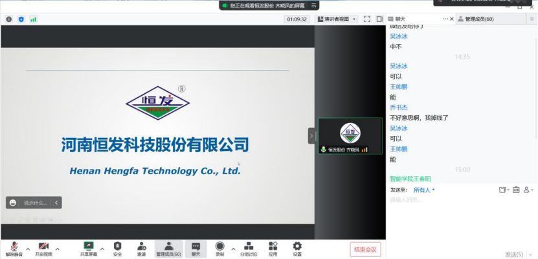538x259 pixels.
Task: Click the blue security shield status icon
Action: point(21,19)
